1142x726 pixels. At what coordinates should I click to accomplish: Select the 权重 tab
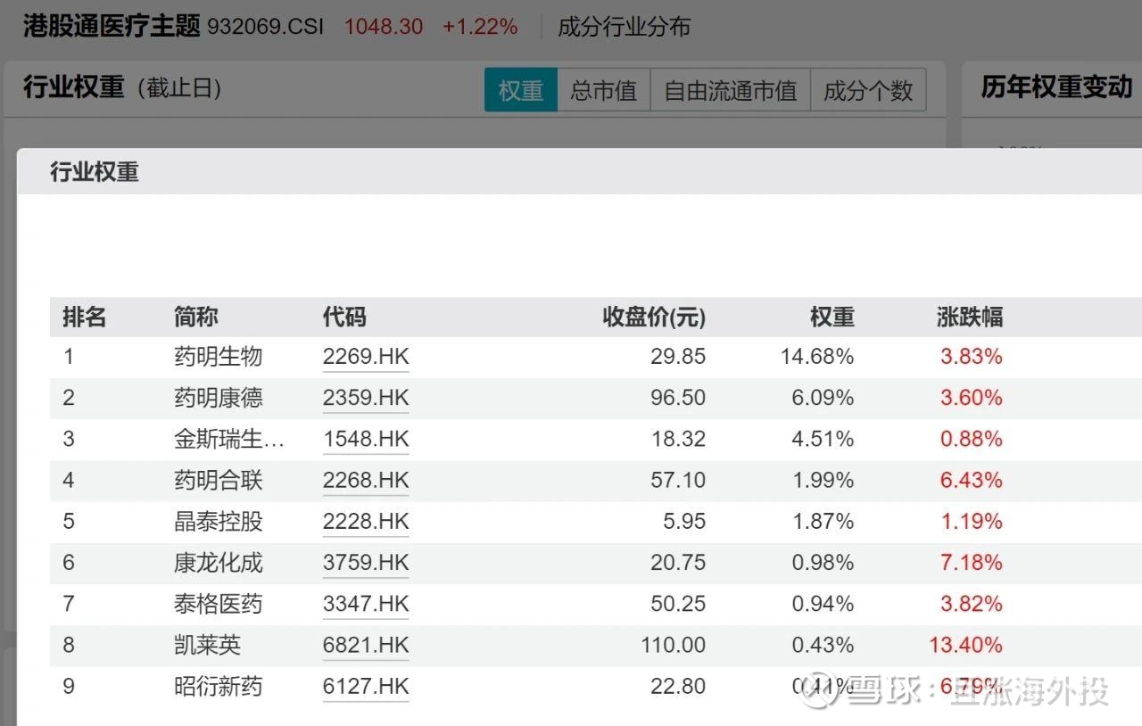point(521,90)
